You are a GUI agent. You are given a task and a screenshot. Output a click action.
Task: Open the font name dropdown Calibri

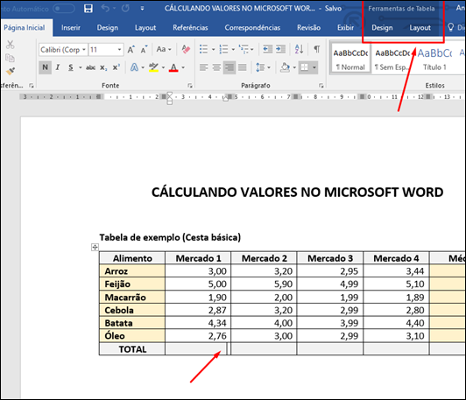[84, 50]
